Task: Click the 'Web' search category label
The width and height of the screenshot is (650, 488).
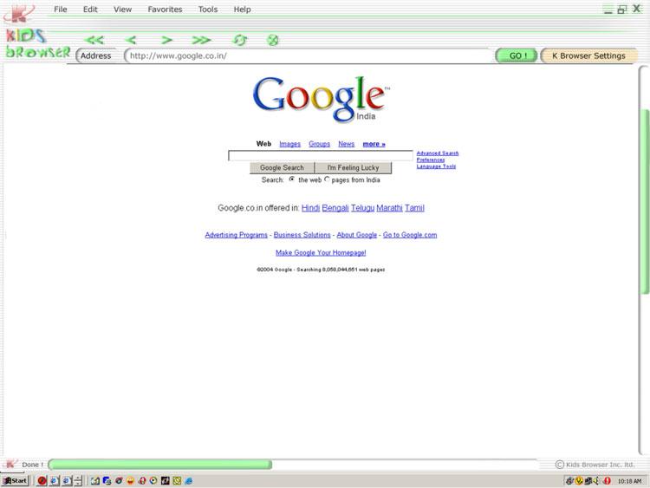Action: [263, 144]
